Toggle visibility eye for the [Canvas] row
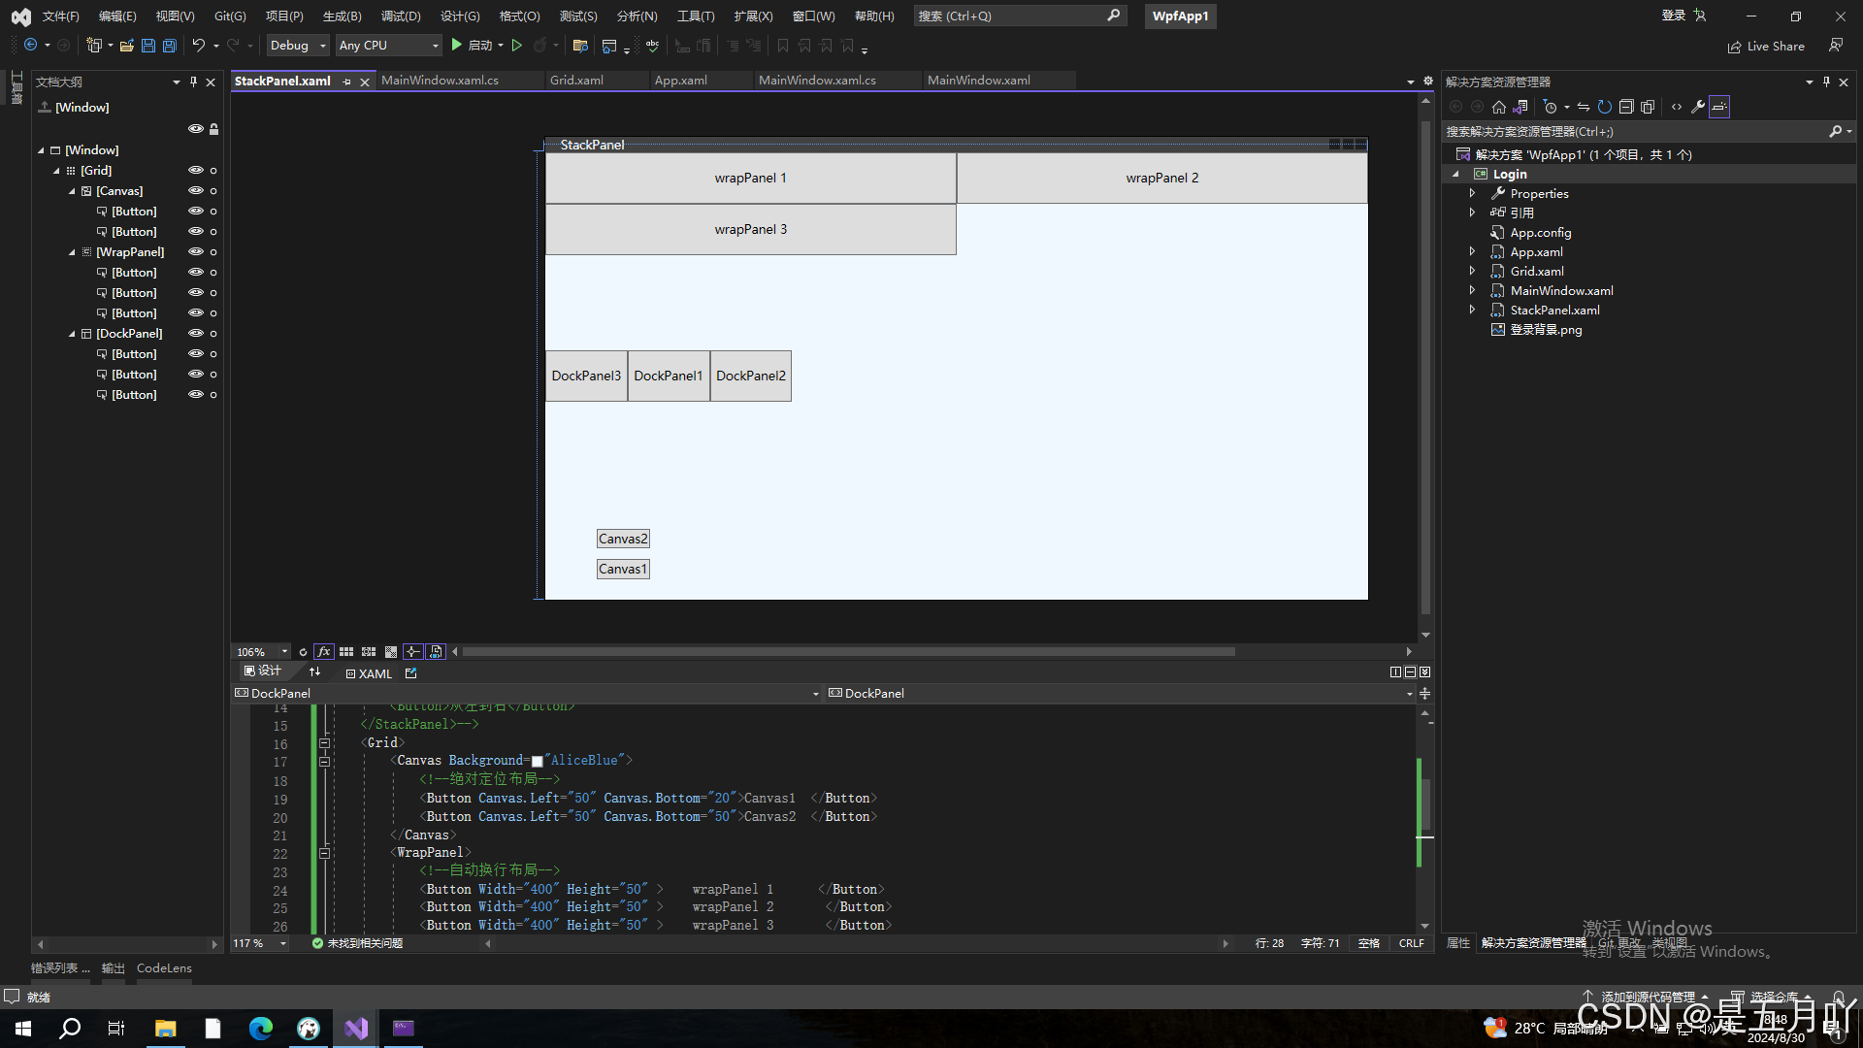The width and height of the screenshot is (1863, 1048). (x=196, y=191)
